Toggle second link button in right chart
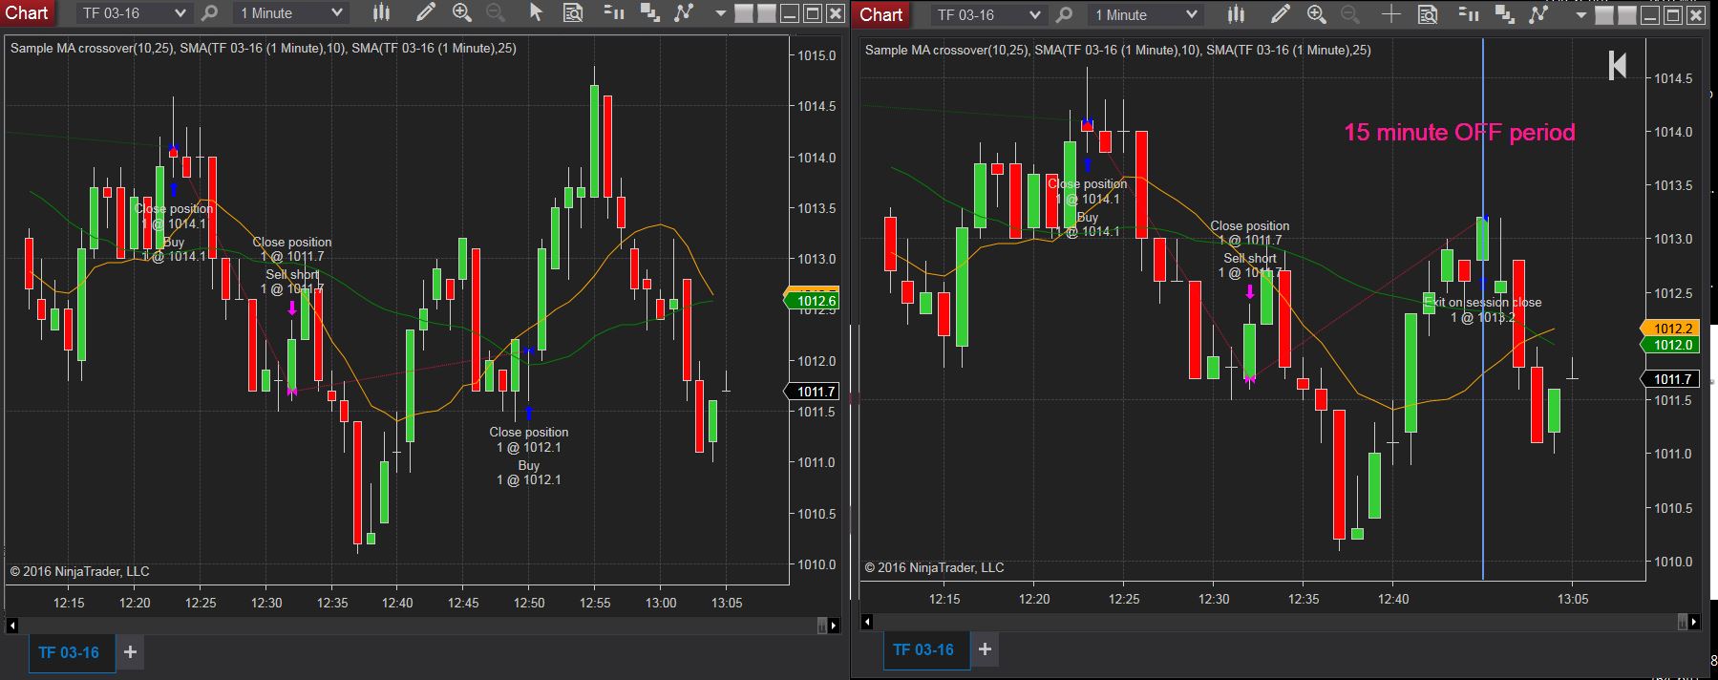 tap(1627, 15)
